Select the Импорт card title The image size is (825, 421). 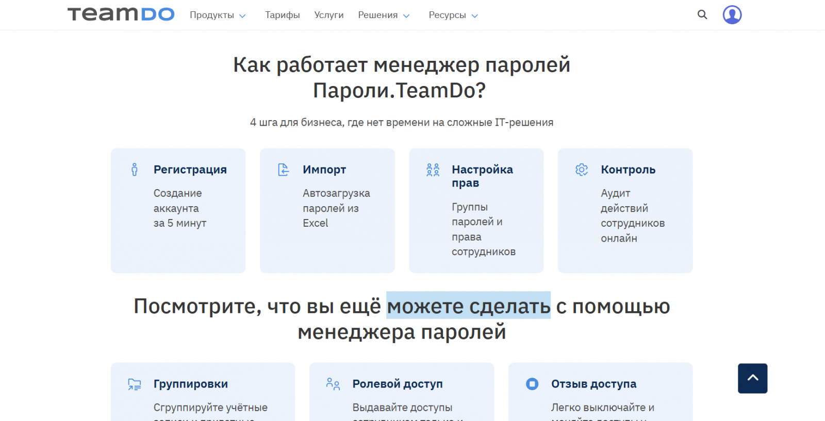pyautogui.click(x=324, y=170)
